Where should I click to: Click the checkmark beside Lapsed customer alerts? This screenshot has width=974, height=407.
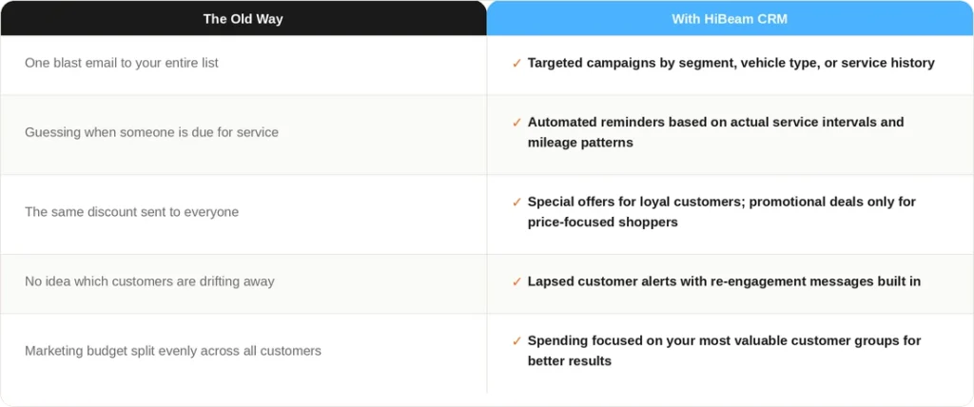pyautogui.click(x=516, y=282)
